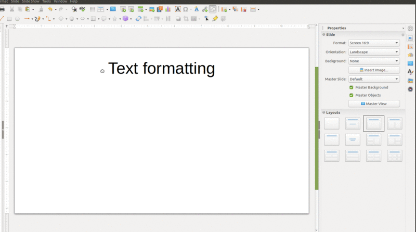416x232 pixels.
Task: Click the yellow Glue Points highlighter icon
Action: (215, 19)
